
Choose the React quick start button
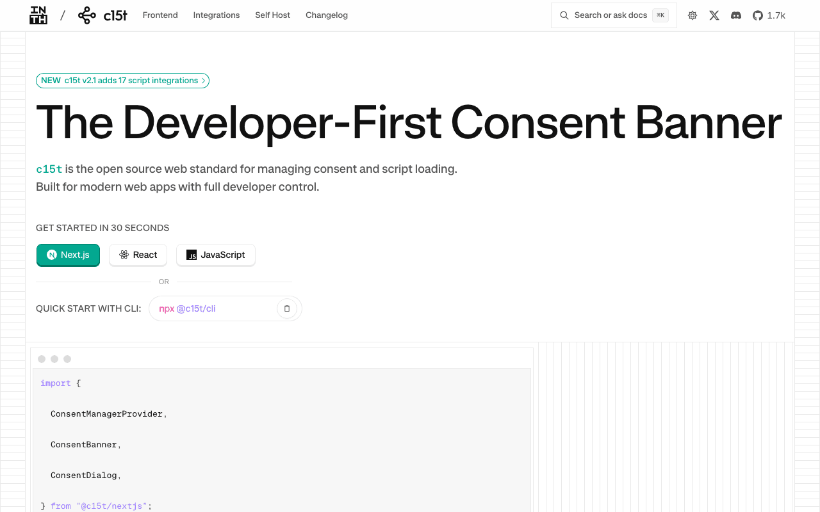click(x=138, y=255)
